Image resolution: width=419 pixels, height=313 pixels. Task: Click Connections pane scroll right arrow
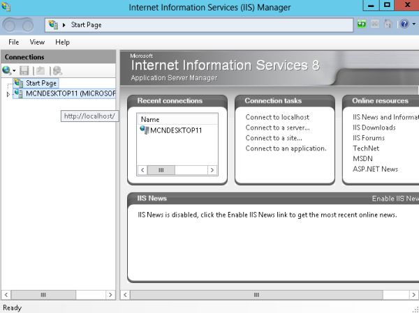click(110, 295)
